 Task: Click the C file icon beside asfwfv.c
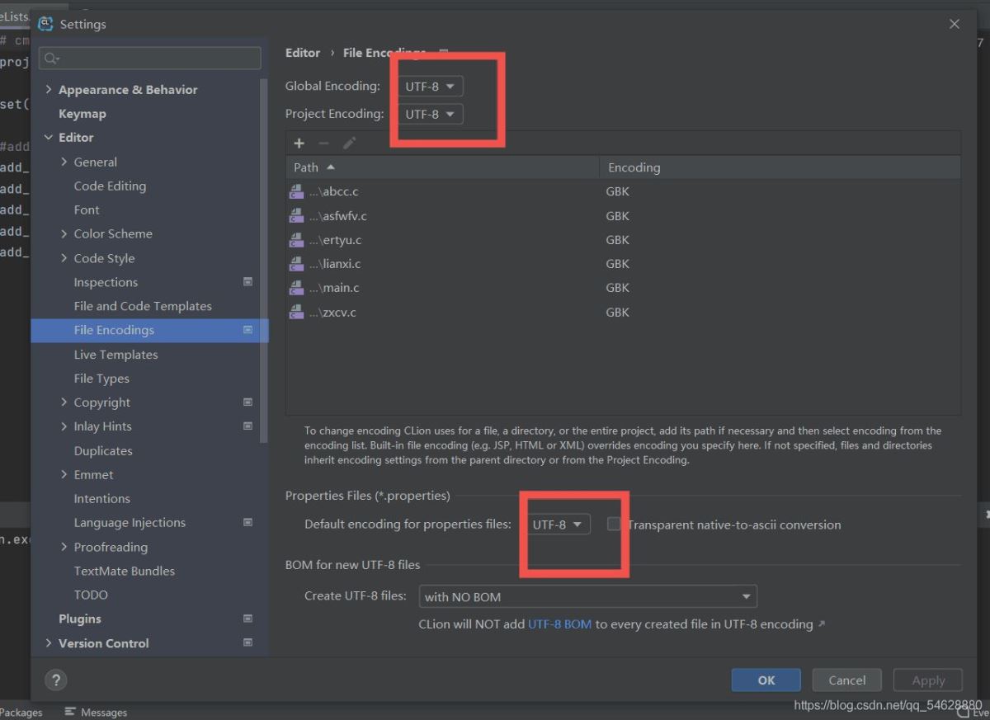pos(296,216)
